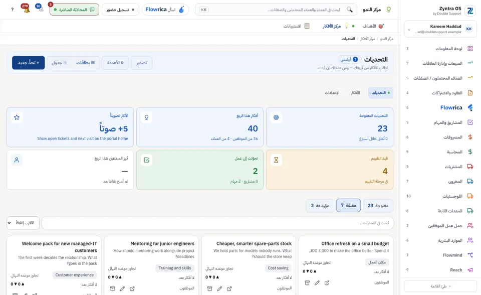Click the Zyntra OS logo

(470, 11)
